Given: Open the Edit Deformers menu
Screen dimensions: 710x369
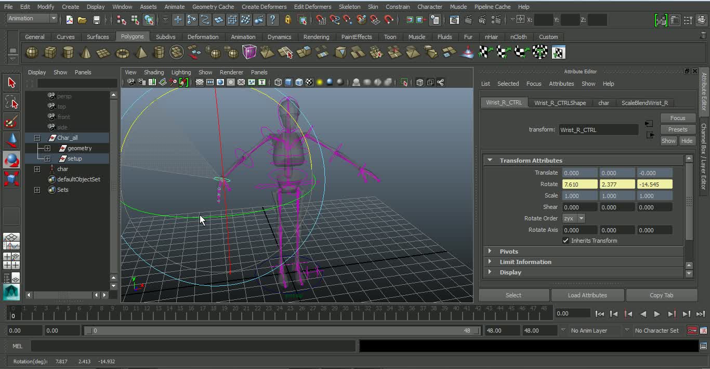Looking at the screenshot, I should [312, 7].
